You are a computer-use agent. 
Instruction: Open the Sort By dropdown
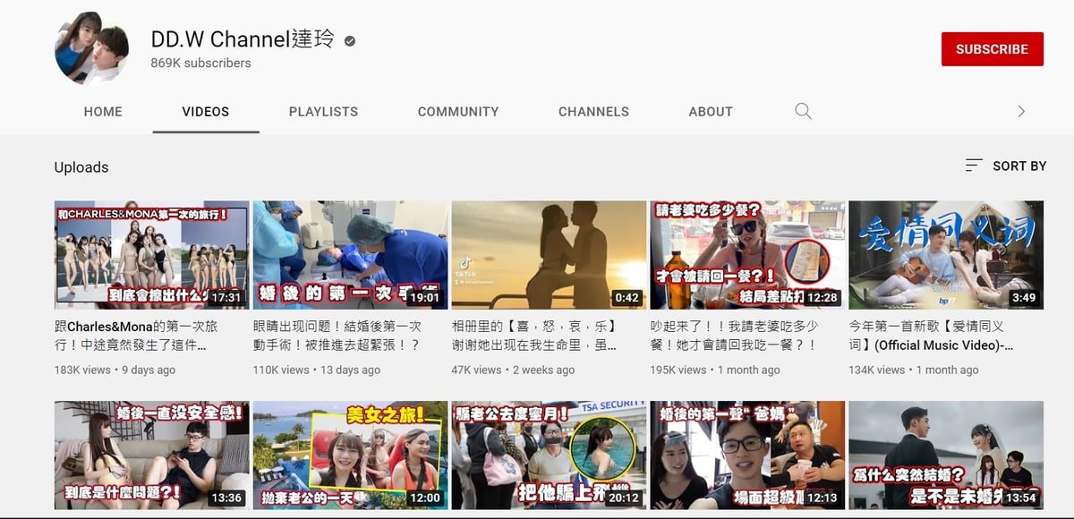(1006, 166)
